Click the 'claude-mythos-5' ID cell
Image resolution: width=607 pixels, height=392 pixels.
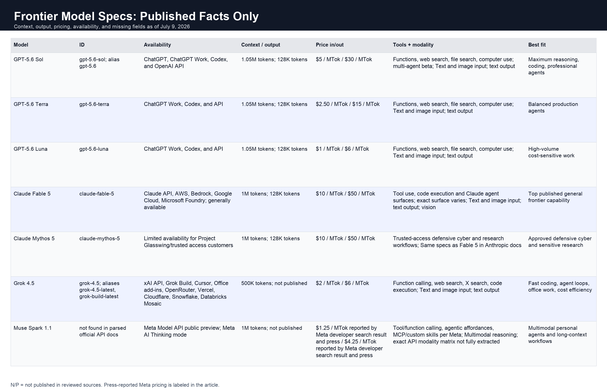click(99, 239)
